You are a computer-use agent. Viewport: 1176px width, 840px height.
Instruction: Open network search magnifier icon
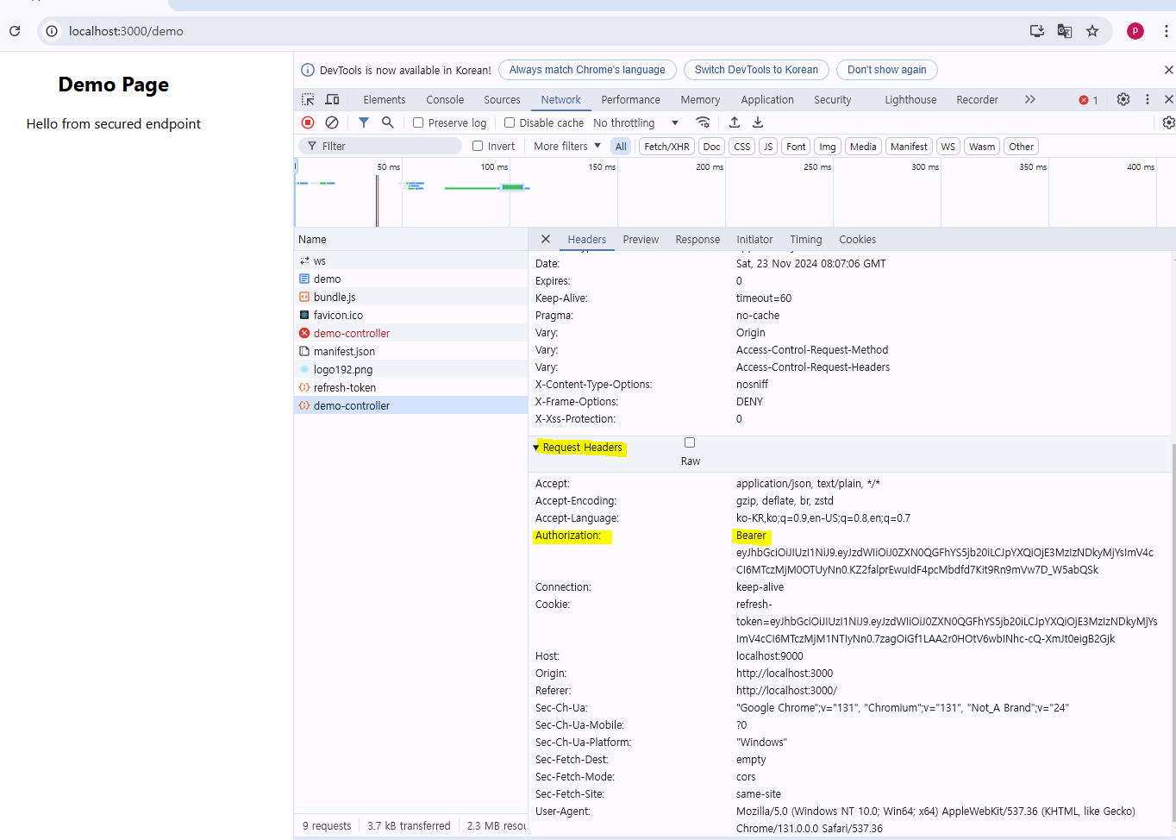tap(388, 122)
